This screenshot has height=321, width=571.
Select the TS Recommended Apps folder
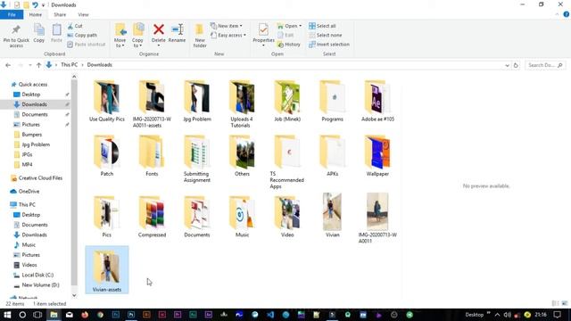[287, 161]
